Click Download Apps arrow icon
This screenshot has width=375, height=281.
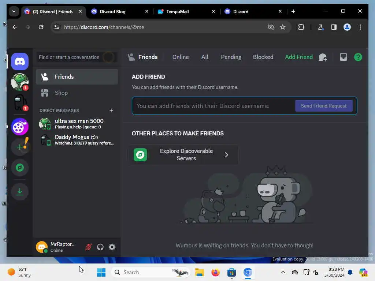pos(20,192)
